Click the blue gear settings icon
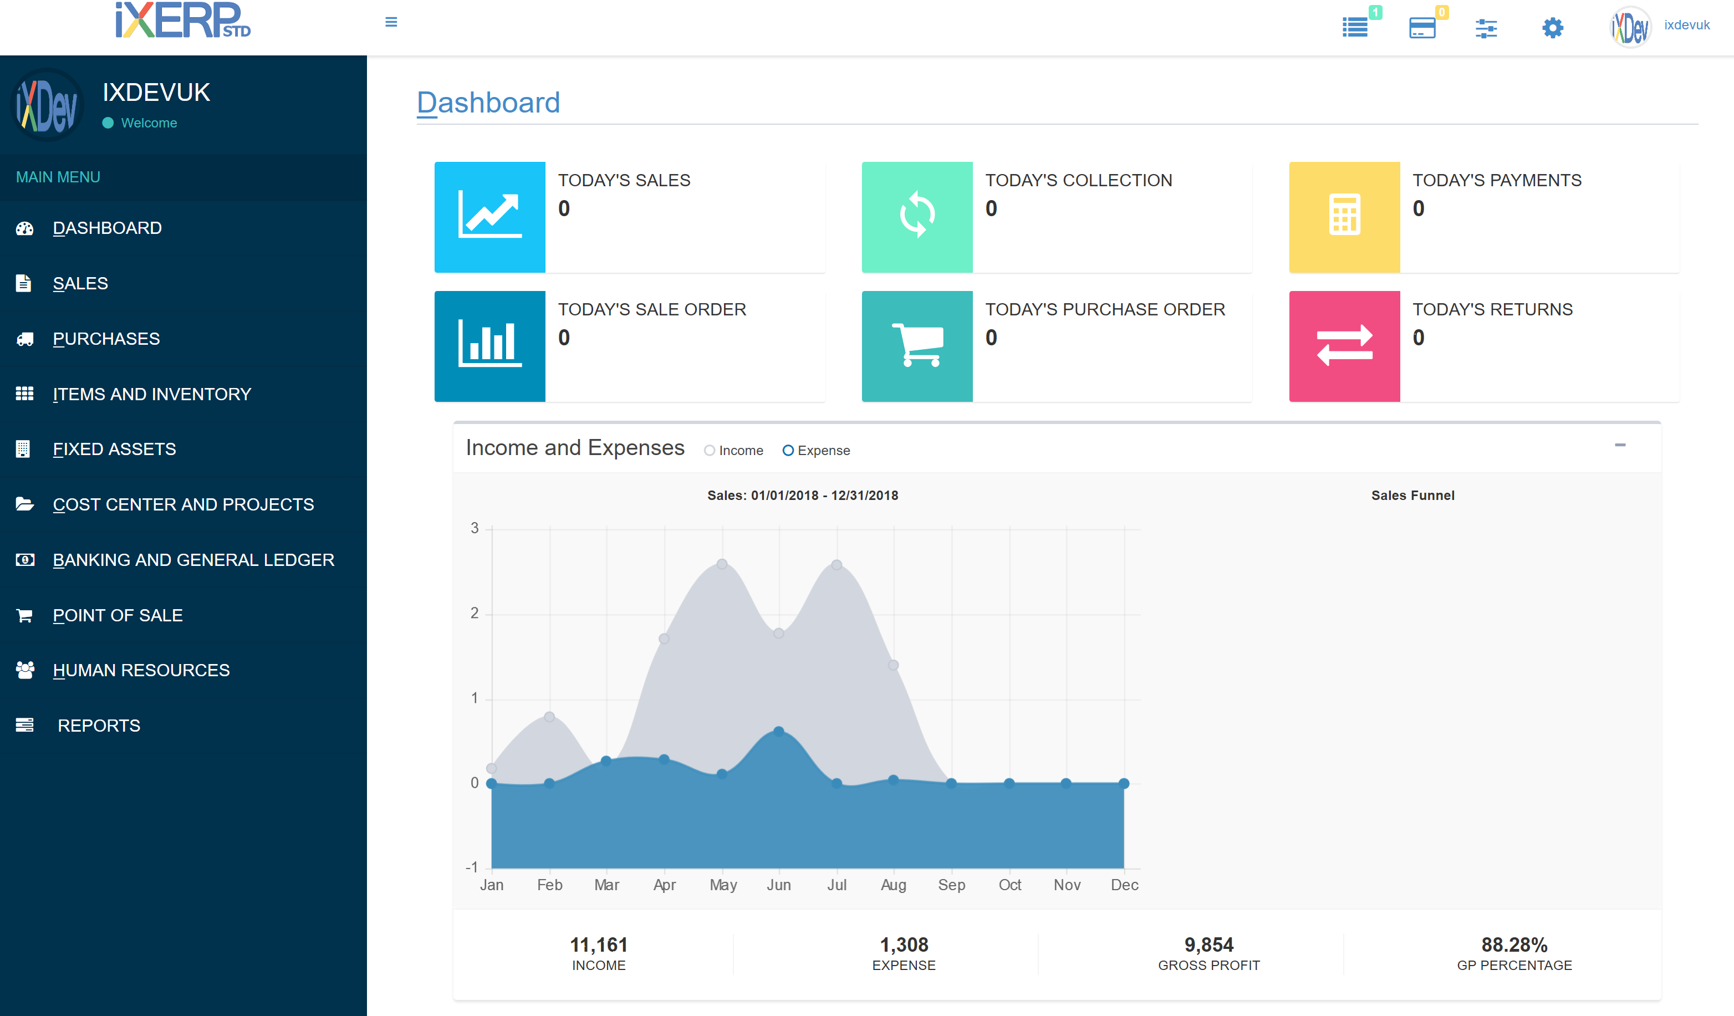The width and height of the screenshot is (1734, 1016). point(1552,28)
